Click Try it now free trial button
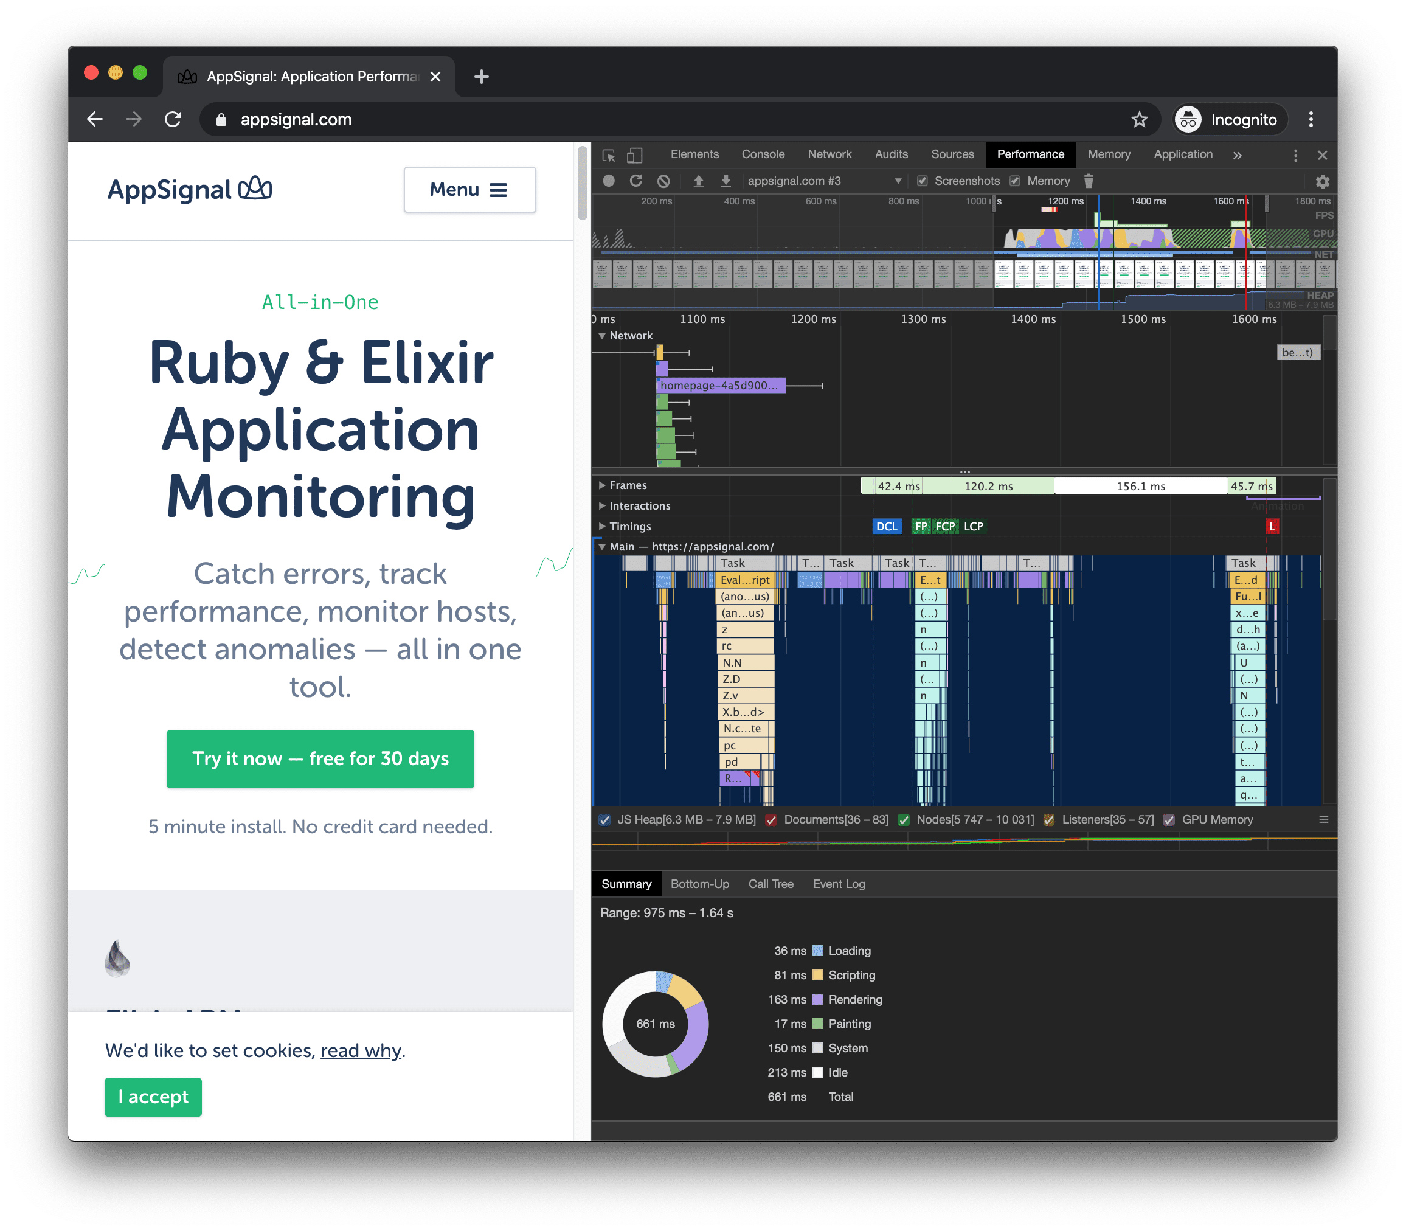The height and width of the screenshot is (1231, 1406). pyautogui.click(x=320, y=758)
